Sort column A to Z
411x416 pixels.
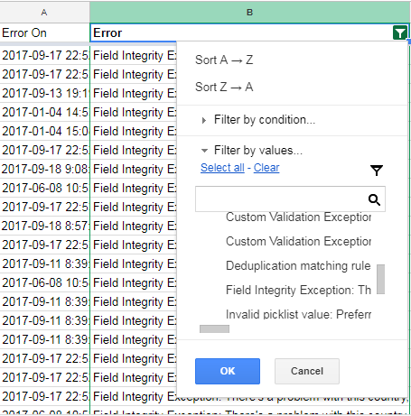pos(224,60)
